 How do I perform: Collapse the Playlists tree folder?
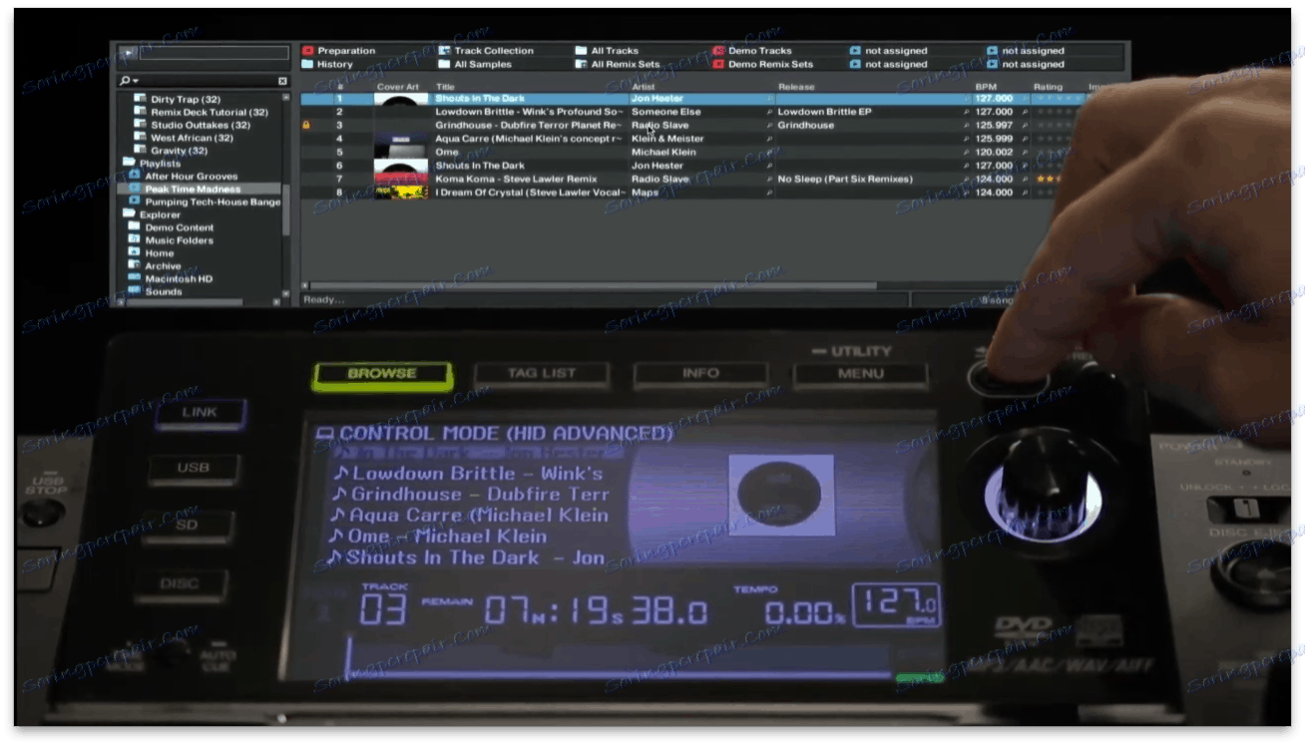129,164
